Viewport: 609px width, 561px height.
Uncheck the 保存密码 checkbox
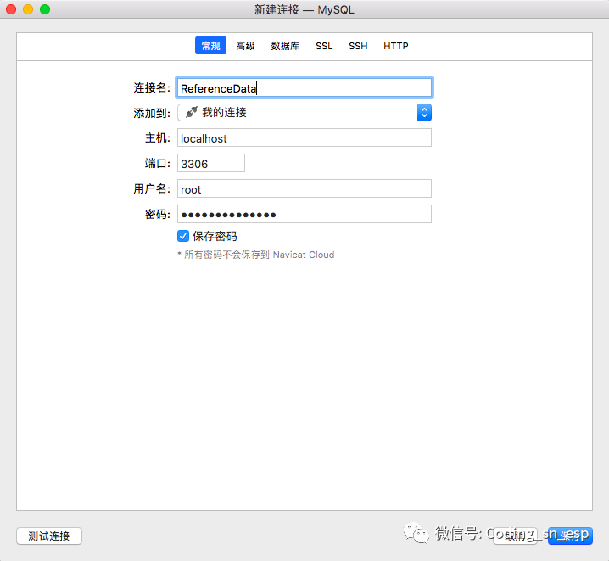click(x=183, y=236)
